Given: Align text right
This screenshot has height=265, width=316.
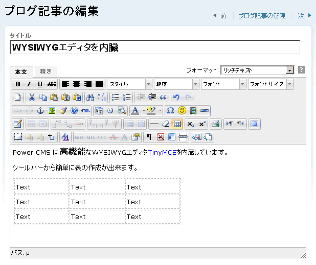Looking at the screenshot, I should [x=88, y=84].
